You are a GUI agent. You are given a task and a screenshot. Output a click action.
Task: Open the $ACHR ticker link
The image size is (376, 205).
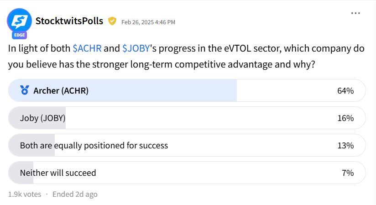tap(87, 48)
